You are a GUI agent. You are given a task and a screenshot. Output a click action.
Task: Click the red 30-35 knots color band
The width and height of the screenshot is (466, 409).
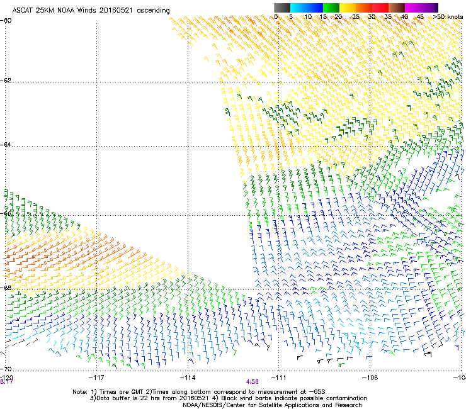click(380, 8)
